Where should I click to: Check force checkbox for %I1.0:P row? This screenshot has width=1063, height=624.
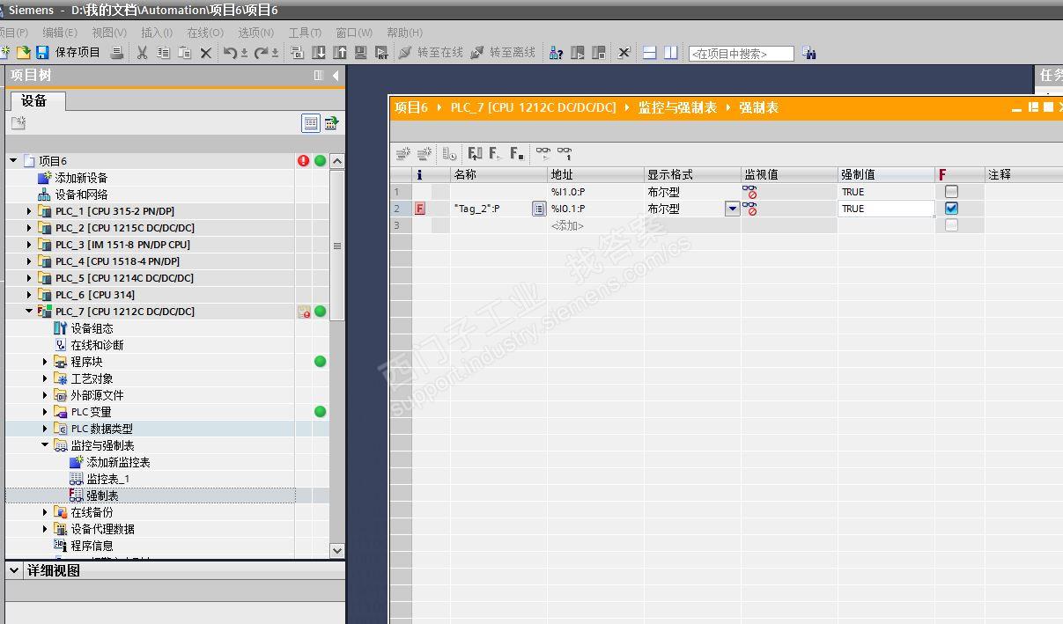951,191
